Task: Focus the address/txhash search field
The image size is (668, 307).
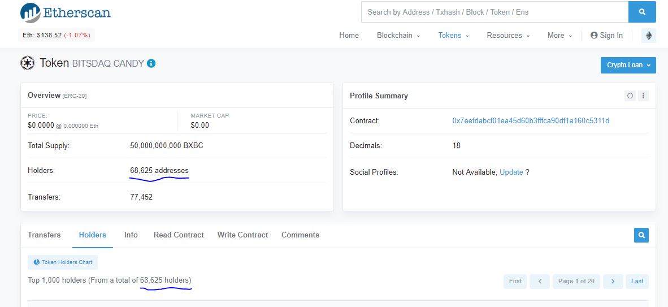Action: click(x=495, y=12)
